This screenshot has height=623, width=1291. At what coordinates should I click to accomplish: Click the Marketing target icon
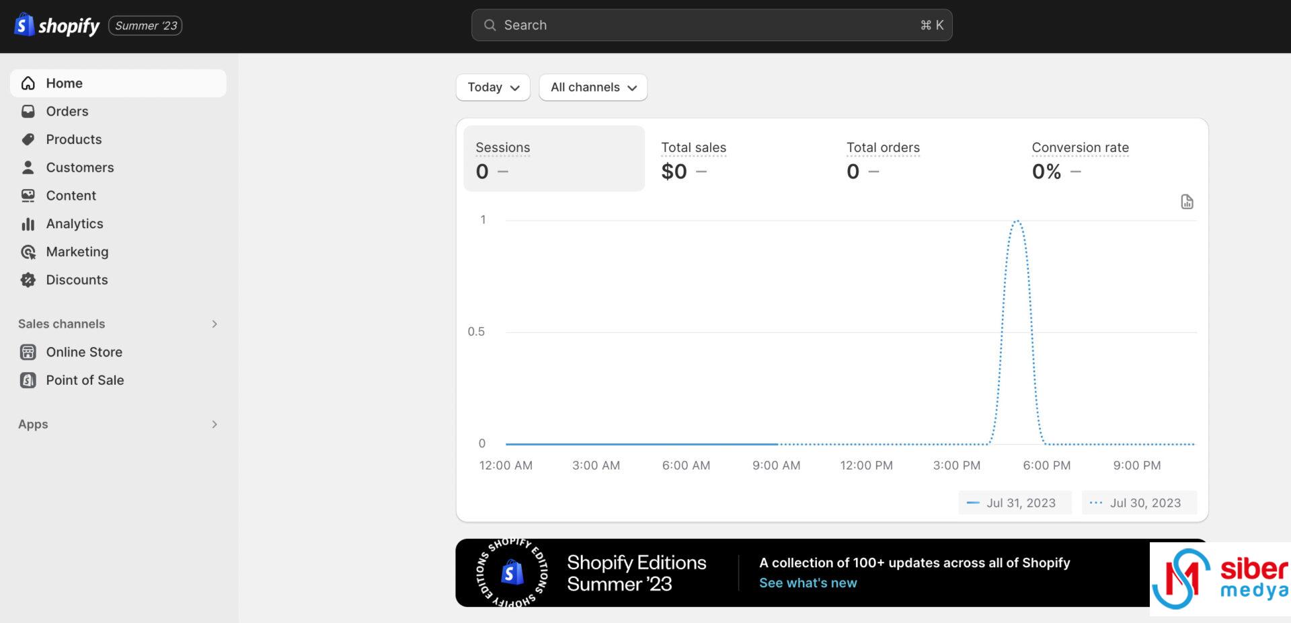pos(28,252)
